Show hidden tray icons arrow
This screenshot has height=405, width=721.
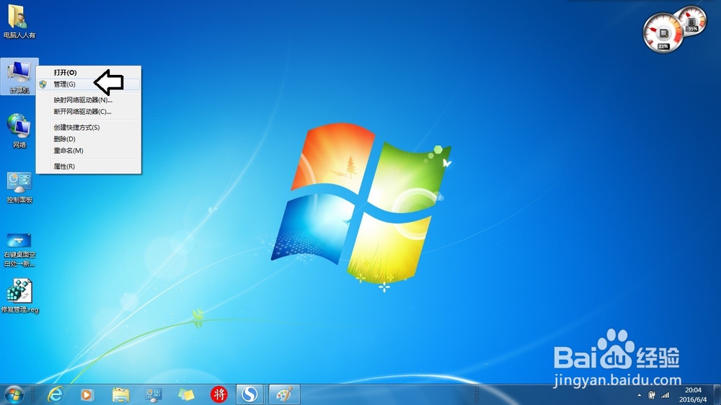pyautogui.click(x=639, y=396)
